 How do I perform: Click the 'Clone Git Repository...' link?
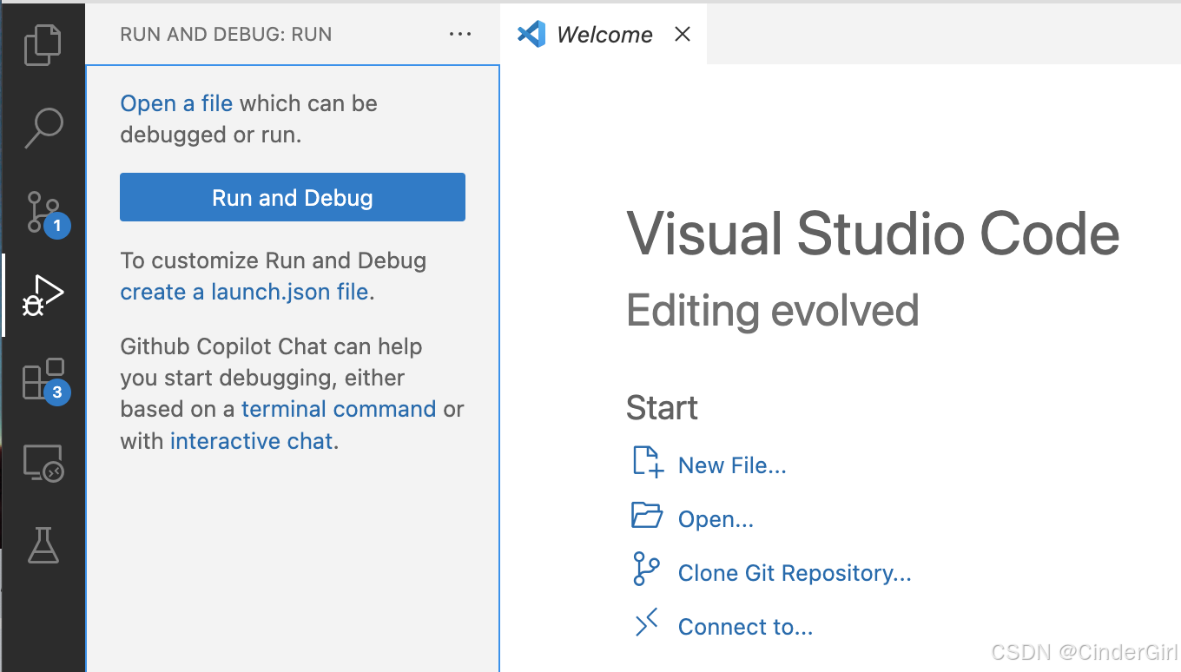click(x=795, y=573)
